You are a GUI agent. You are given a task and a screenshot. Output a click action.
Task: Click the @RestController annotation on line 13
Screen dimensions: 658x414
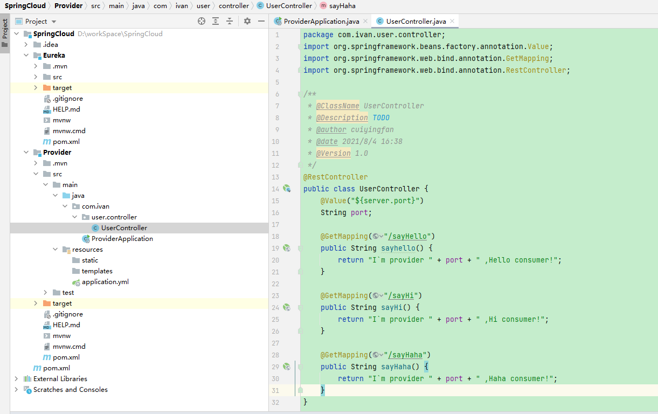pos(336,177)
